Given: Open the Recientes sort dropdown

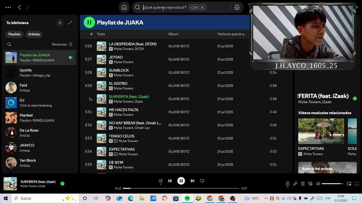Looking at the screenshot, I should click(62, 44).
